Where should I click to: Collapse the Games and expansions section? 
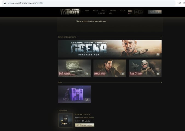point(161,37)
